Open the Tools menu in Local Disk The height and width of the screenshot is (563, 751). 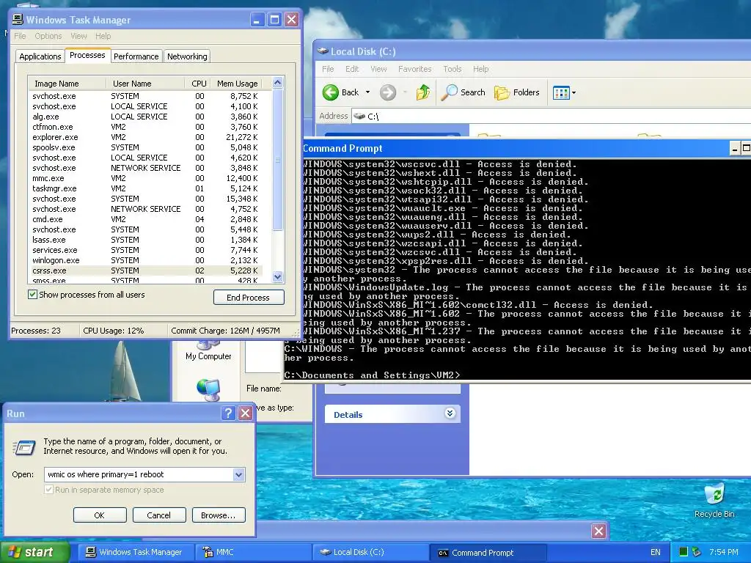pyautogui.click(x=452, y=69)
